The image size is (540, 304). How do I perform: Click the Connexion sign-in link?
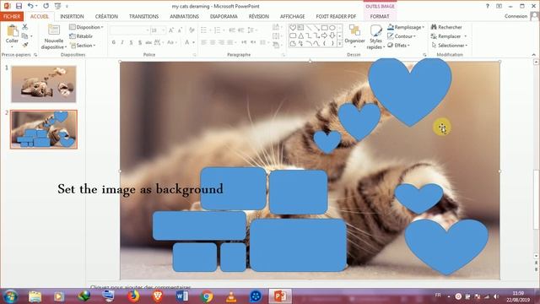(516, 16)
